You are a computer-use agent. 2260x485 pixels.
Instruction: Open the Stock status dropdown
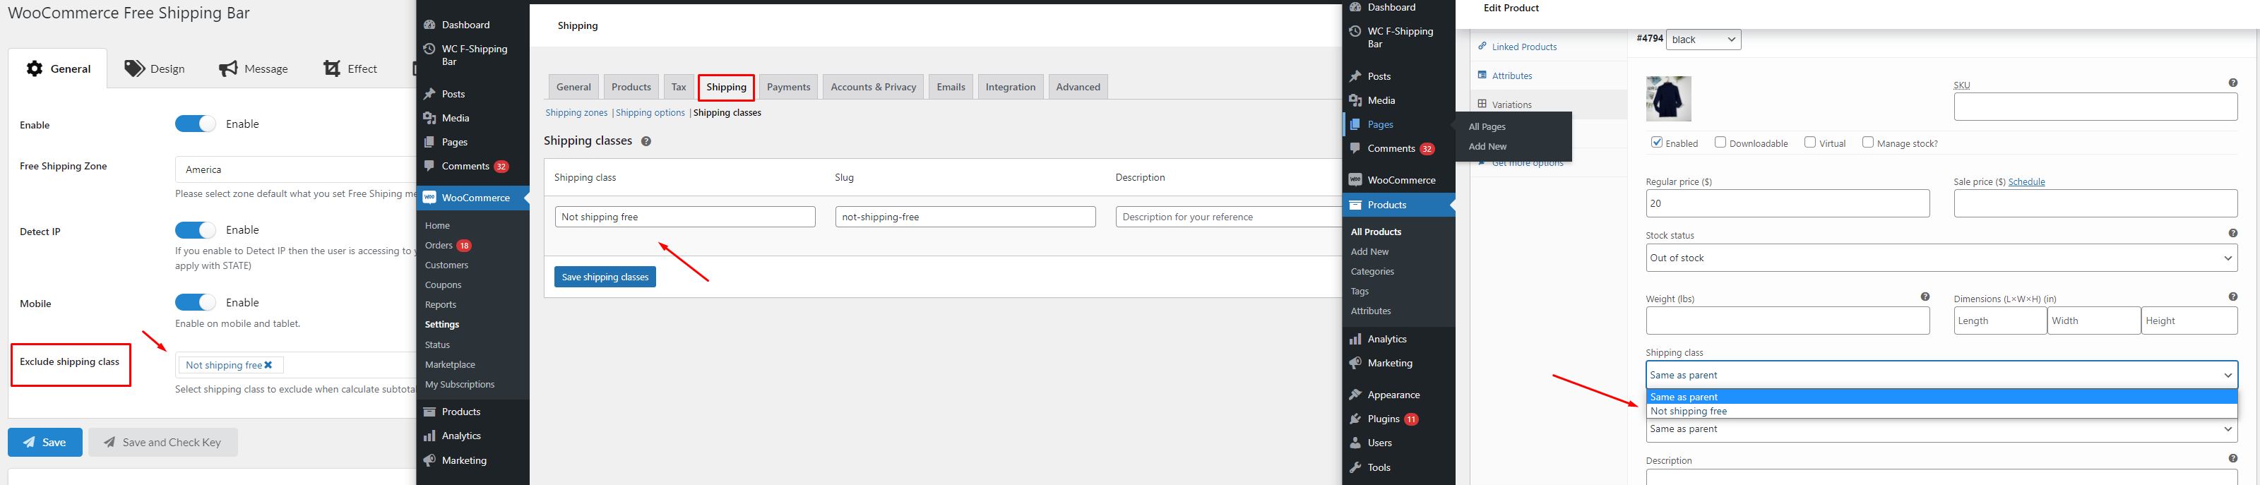1941,258
